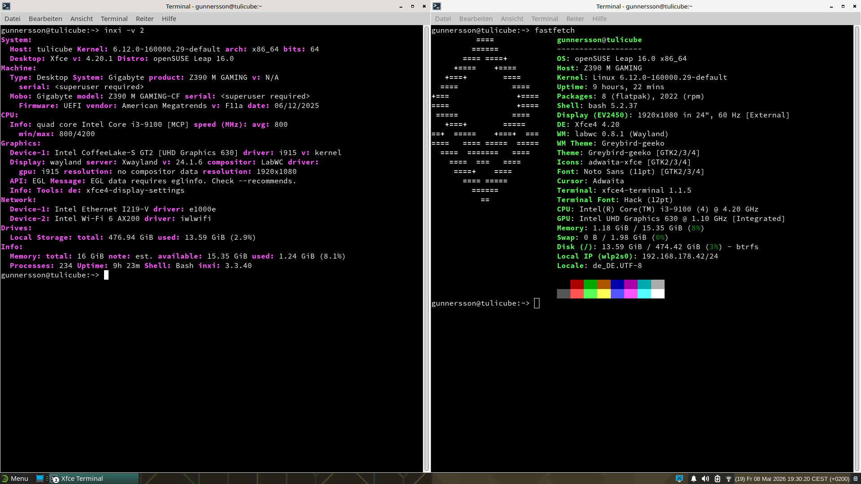The image size is (861, 484).
Task: Click the Wi-Fi network icon in tray
Action: click(x=728, y=479)
